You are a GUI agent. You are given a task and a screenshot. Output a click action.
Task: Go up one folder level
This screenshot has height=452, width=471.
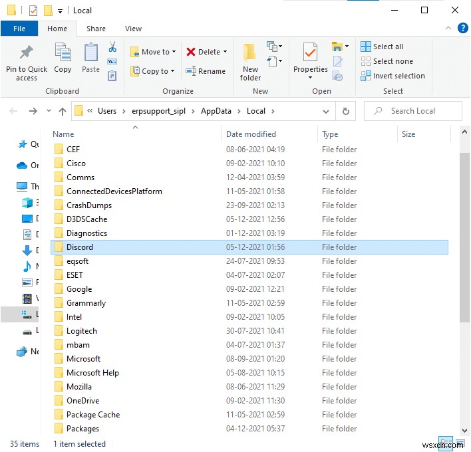63,112
